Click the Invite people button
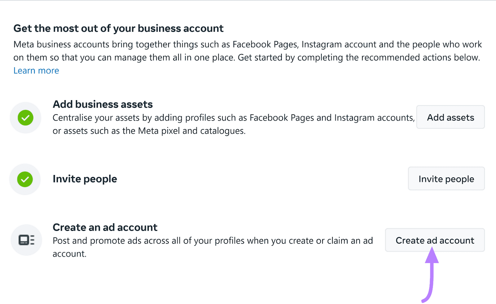496x304 pixels. [446, 179]
